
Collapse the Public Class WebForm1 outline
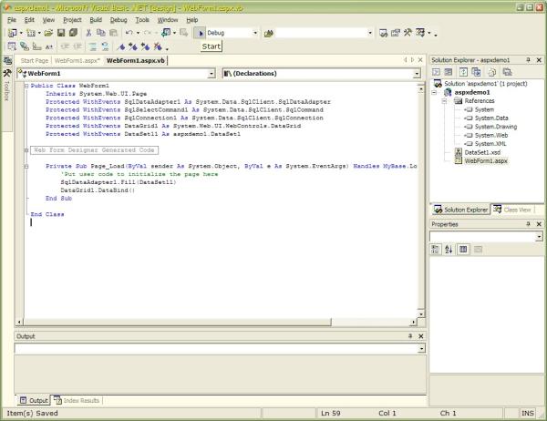26,86
